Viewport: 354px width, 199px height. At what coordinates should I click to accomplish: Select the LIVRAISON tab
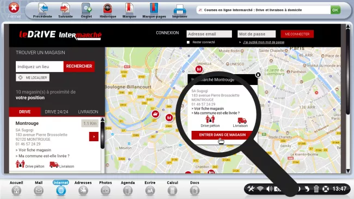click(x=88, y=112)
